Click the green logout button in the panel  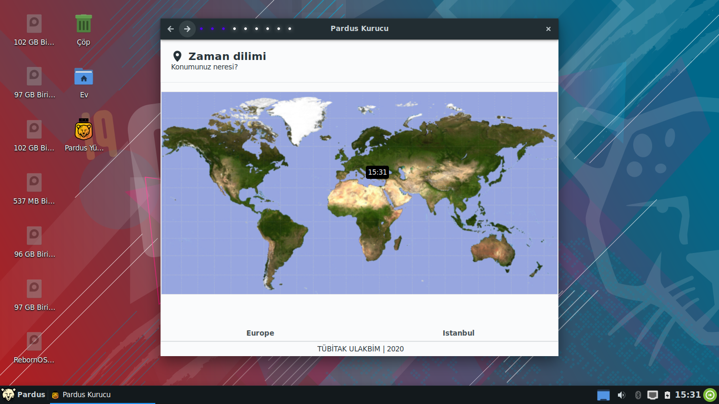click(x=710, y=395)
